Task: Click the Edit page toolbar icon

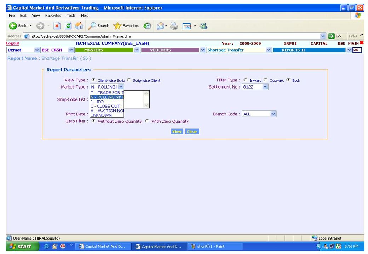Action: [x=187, y=26]
